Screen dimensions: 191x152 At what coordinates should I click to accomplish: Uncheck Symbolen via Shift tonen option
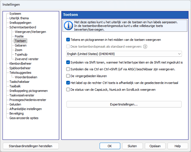(x=68, y=62)
